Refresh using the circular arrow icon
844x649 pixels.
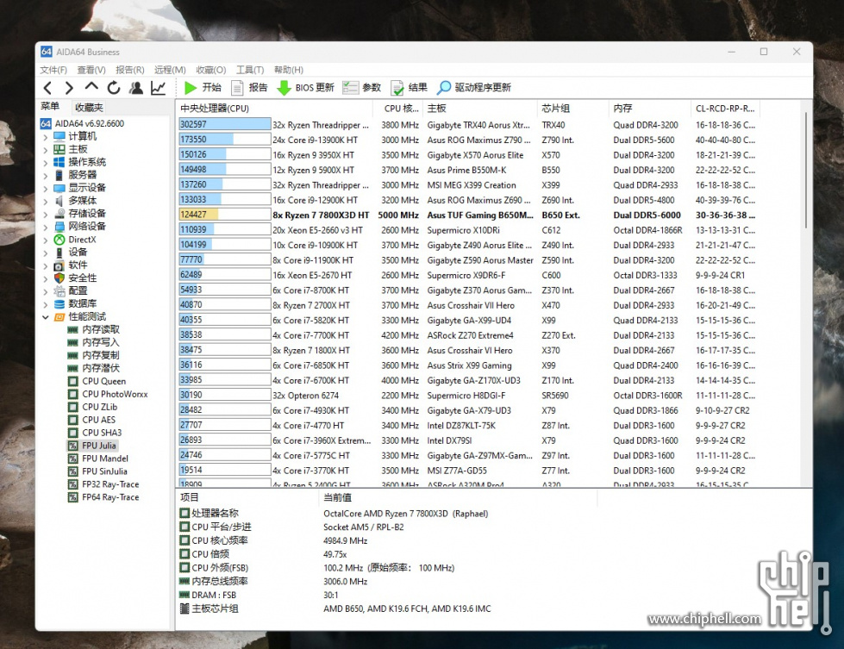pyautogui.click(x=114, y=88)
